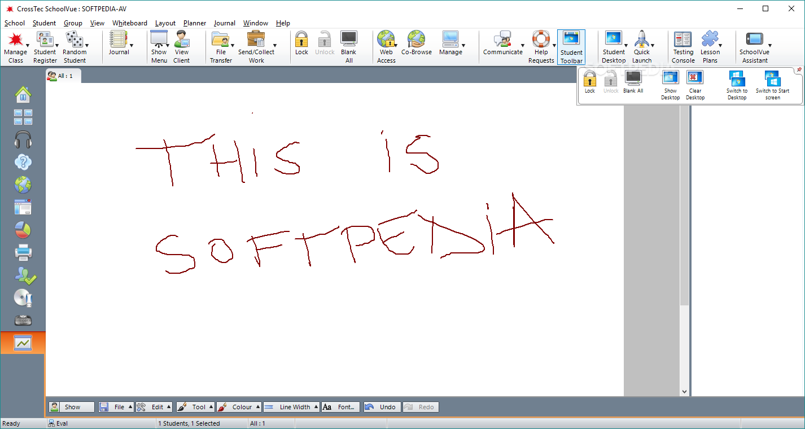The image size is (805, 429).
Task: Expand the Journal dropdown arrow
Action: tap(132, 45)
